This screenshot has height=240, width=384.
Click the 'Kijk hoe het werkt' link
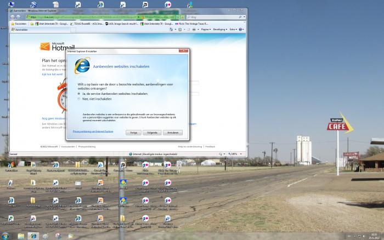(x=52, y=74)
